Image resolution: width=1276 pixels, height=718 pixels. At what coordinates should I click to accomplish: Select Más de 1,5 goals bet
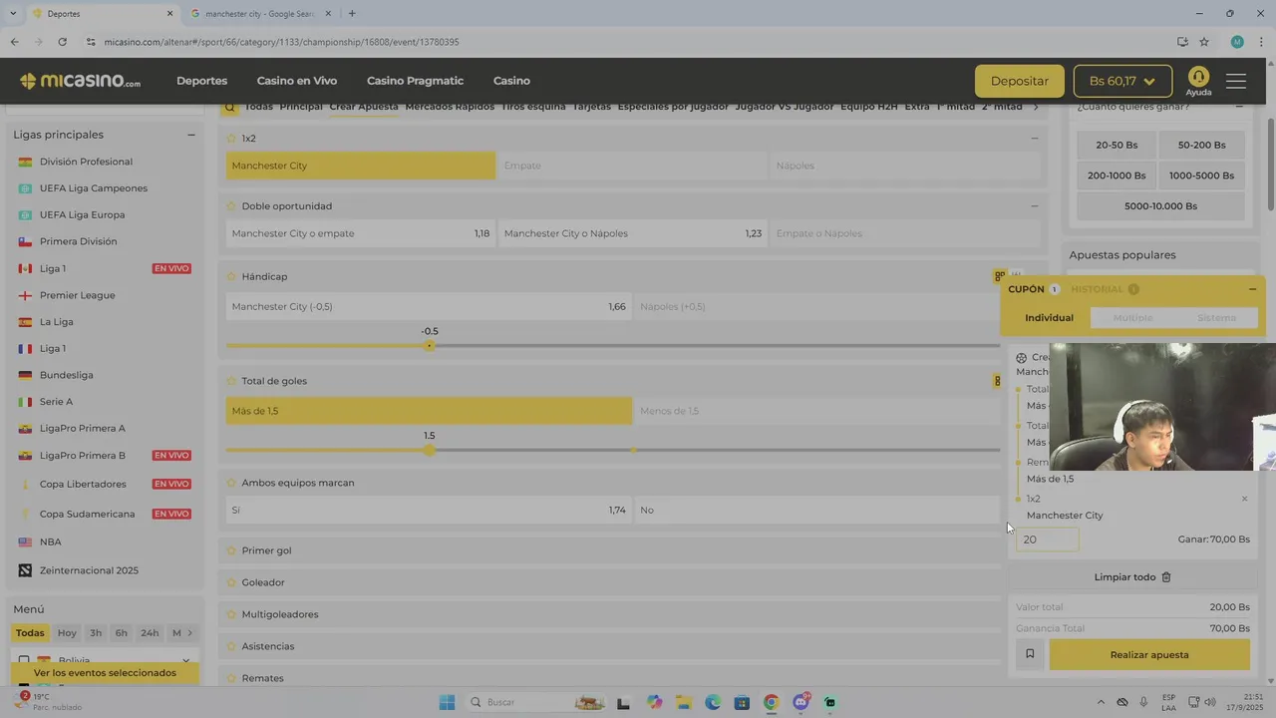[x=429, y=411]
